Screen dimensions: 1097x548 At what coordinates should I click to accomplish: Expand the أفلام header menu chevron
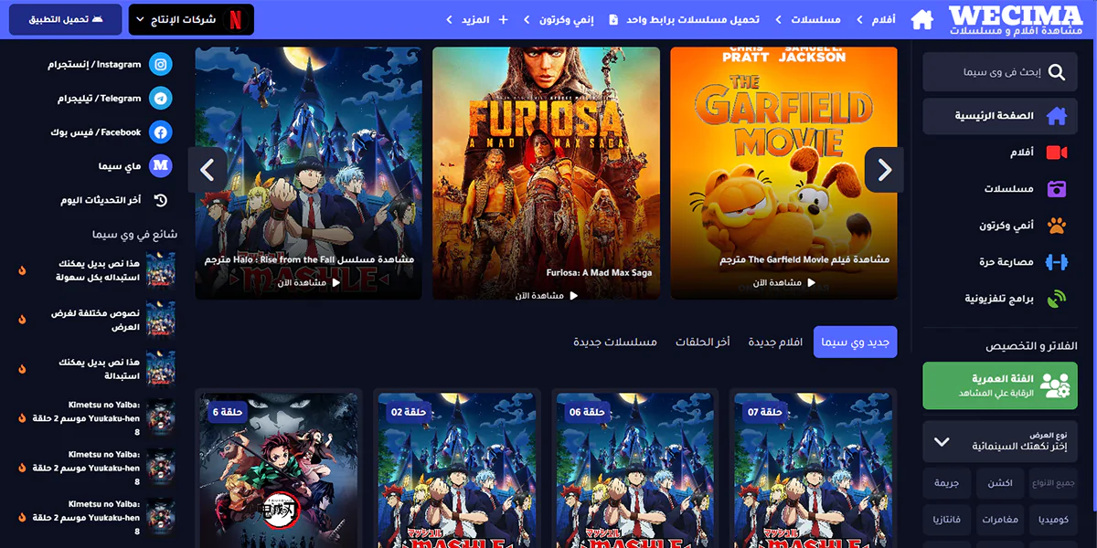pyautogui.click(x=861, y=19)
